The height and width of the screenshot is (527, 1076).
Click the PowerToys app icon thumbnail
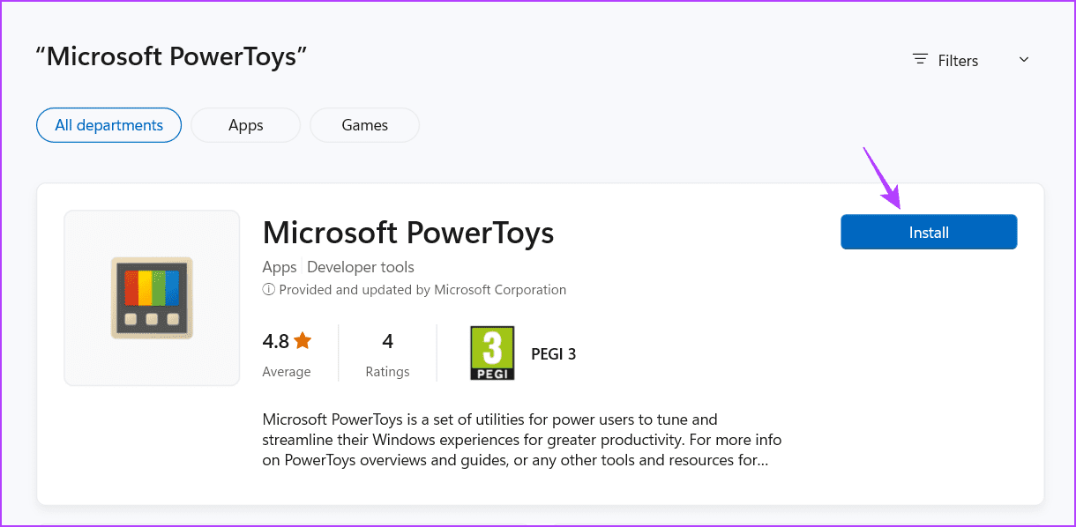click(152, 298)
